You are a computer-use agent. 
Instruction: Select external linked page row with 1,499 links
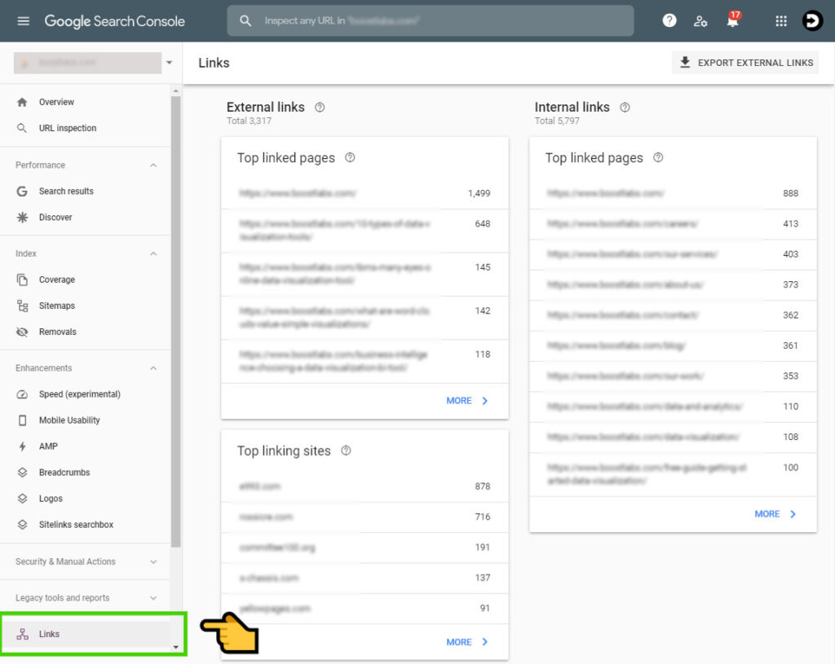pyautogui.click(x=364, y=194)
